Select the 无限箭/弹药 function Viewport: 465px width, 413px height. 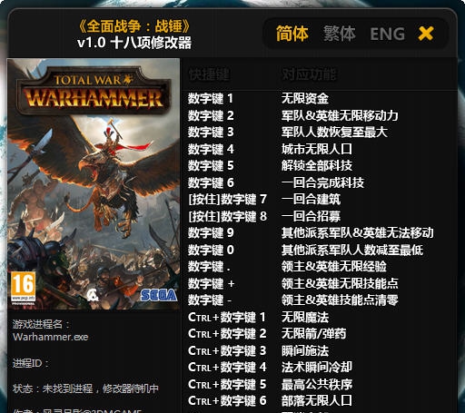tap(313, 333)
